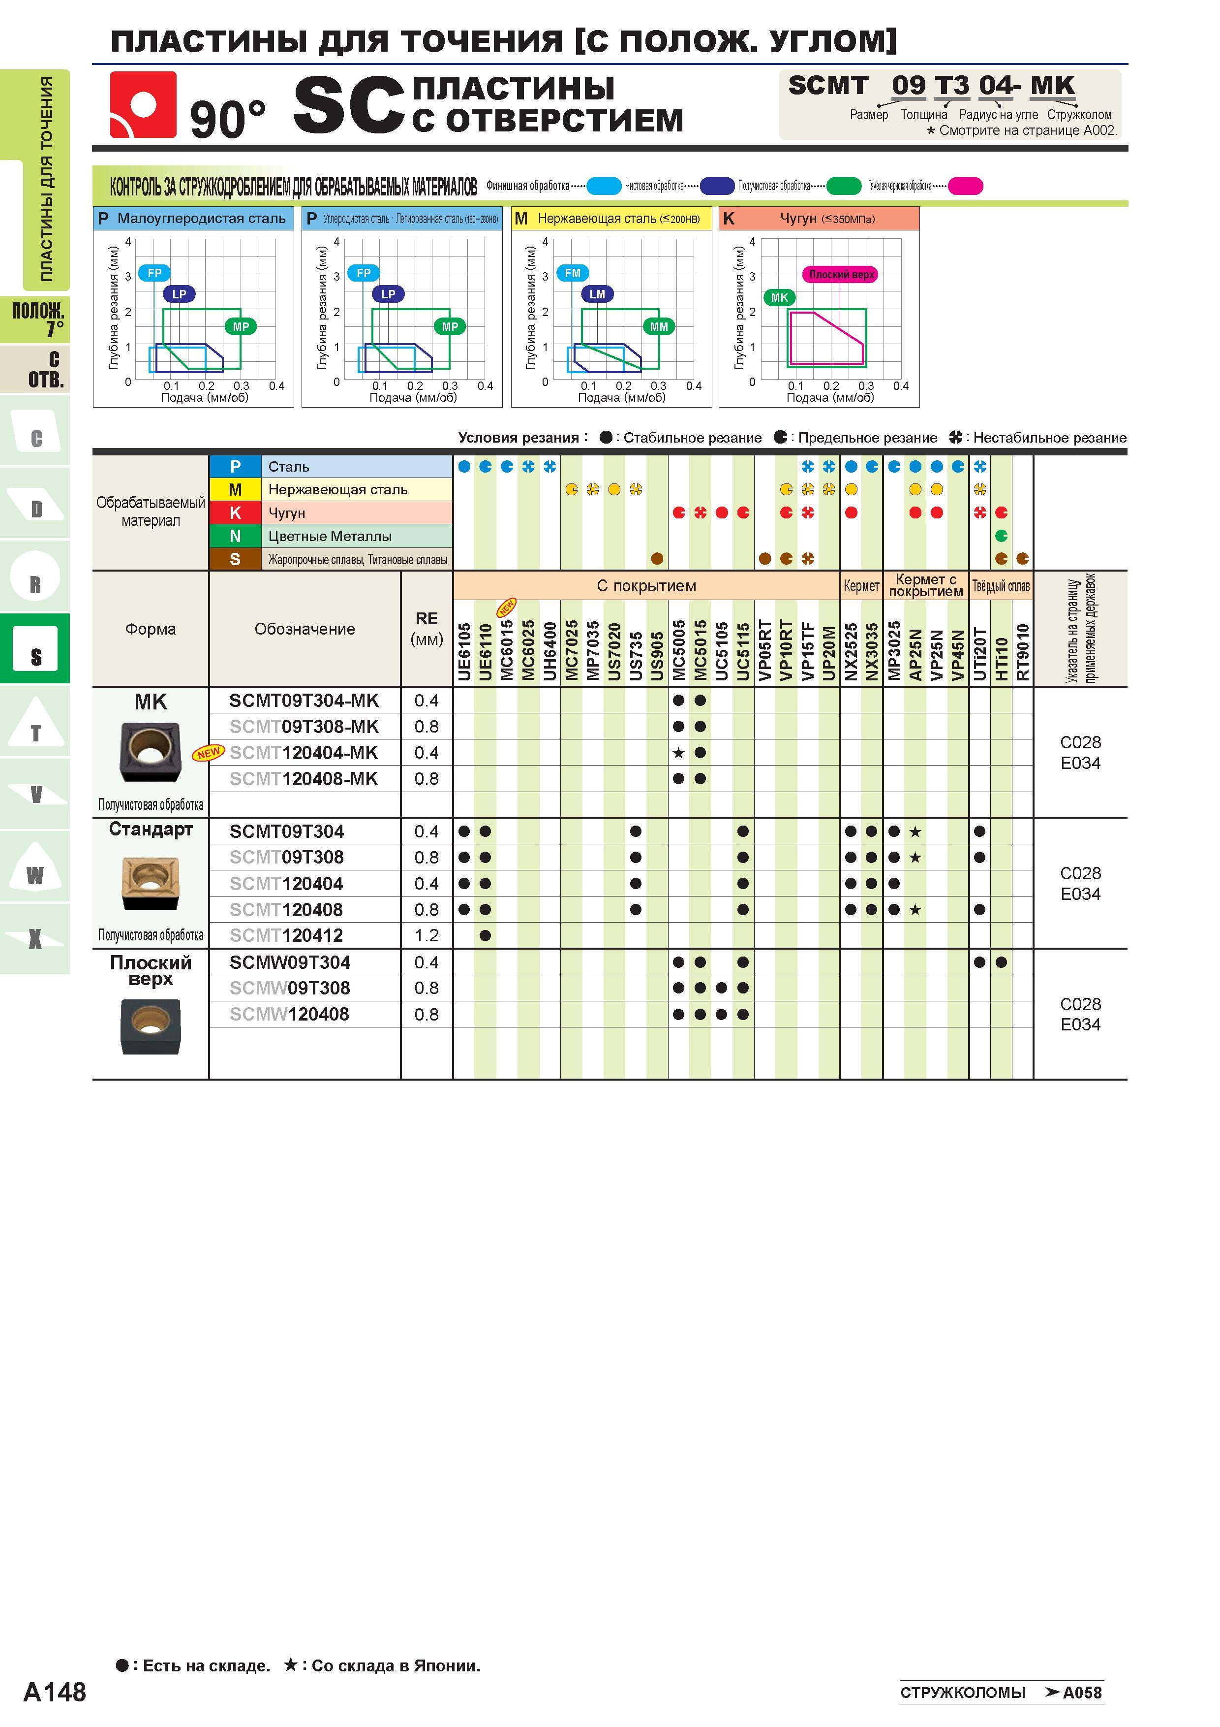1220x1727 pixels.
Task: Click the navy Чистовая обработка legend swatch
Action: tap(717, 186)
